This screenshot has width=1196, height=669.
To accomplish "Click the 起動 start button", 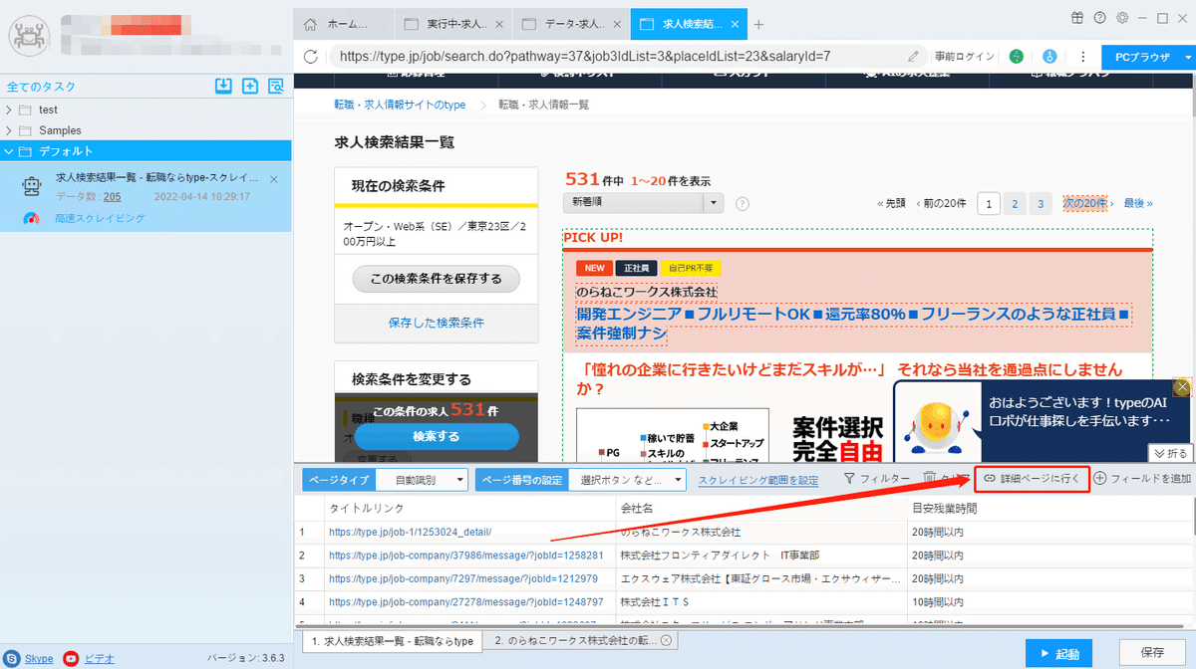I will click(1059, 653).
